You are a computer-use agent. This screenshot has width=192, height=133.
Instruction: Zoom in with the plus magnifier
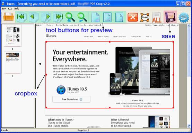[70, 17]
